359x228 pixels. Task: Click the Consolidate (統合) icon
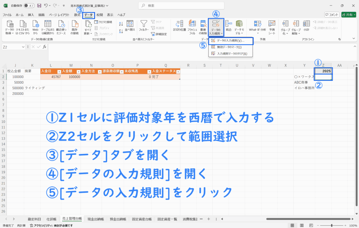pos(229,24)
